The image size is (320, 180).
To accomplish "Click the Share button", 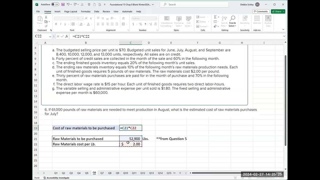I will point(278,11).
